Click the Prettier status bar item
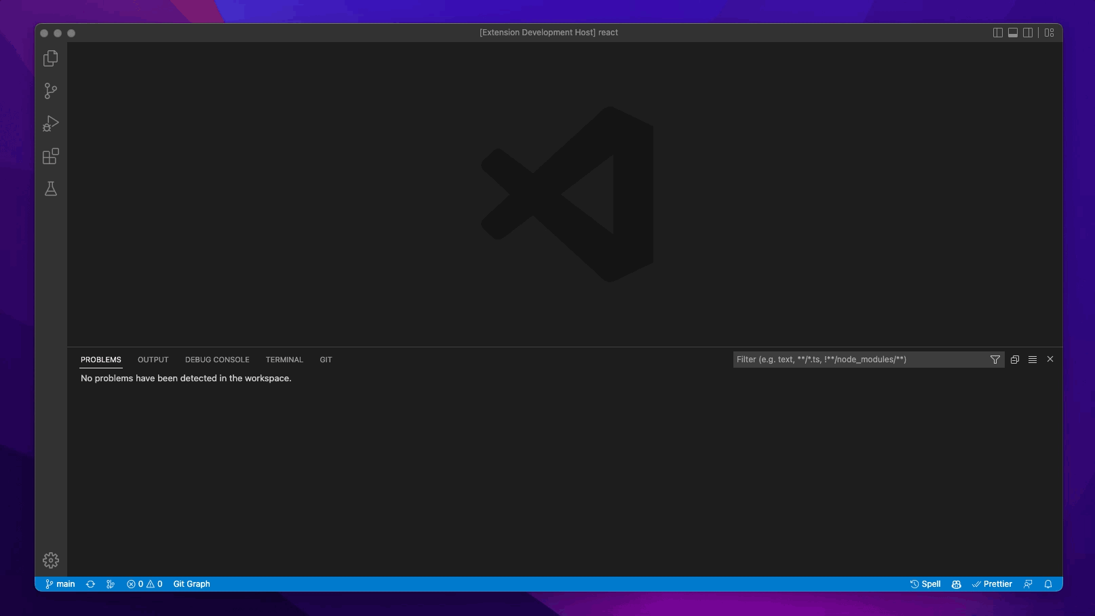 pyautogui.click(x=992, y=584)
